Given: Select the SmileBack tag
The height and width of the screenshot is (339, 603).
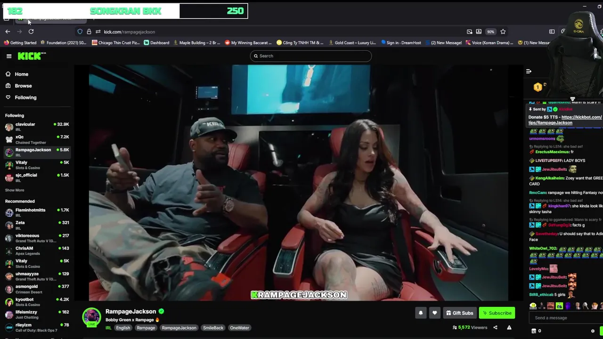Looking at the screenshot, I should pos(213,328).
